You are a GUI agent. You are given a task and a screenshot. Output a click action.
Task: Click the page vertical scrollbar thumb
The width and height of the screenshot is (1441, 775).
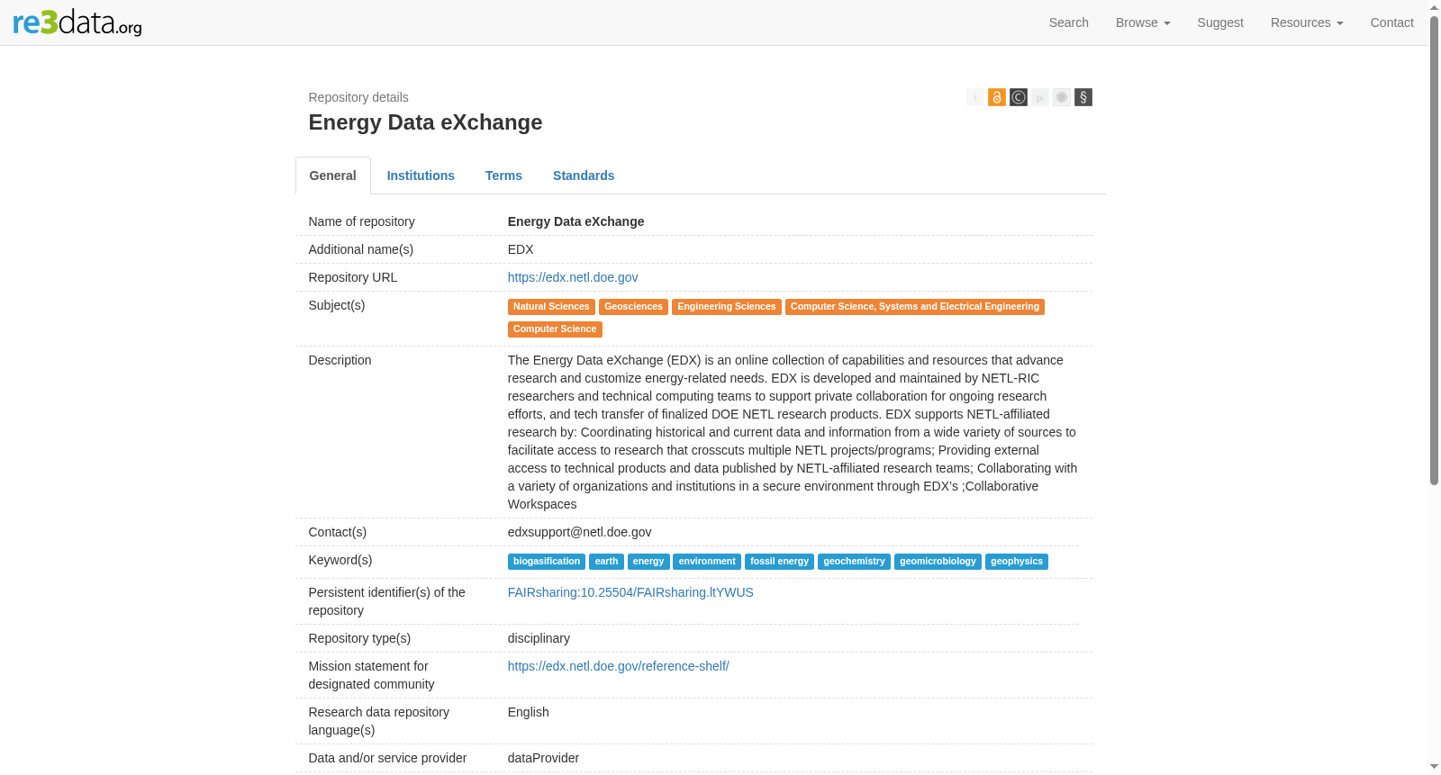coord(1435,250)
